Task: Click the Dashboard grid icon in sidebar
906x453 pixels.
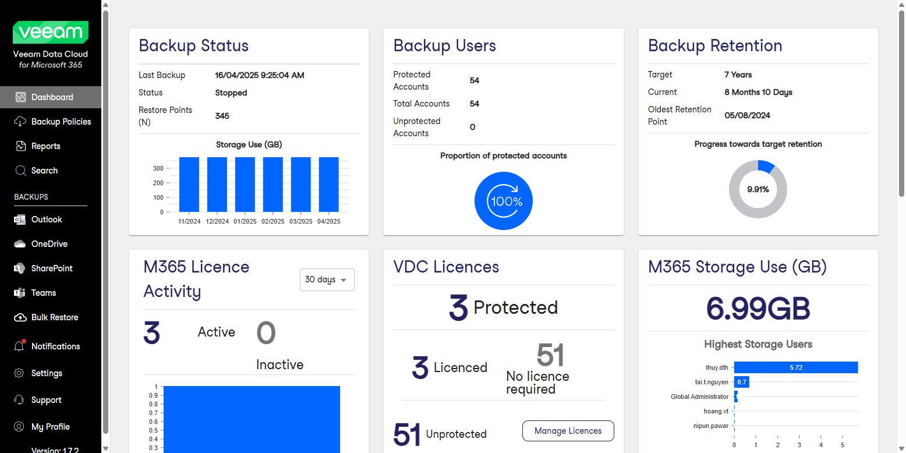Action: (x=21, y=97)
